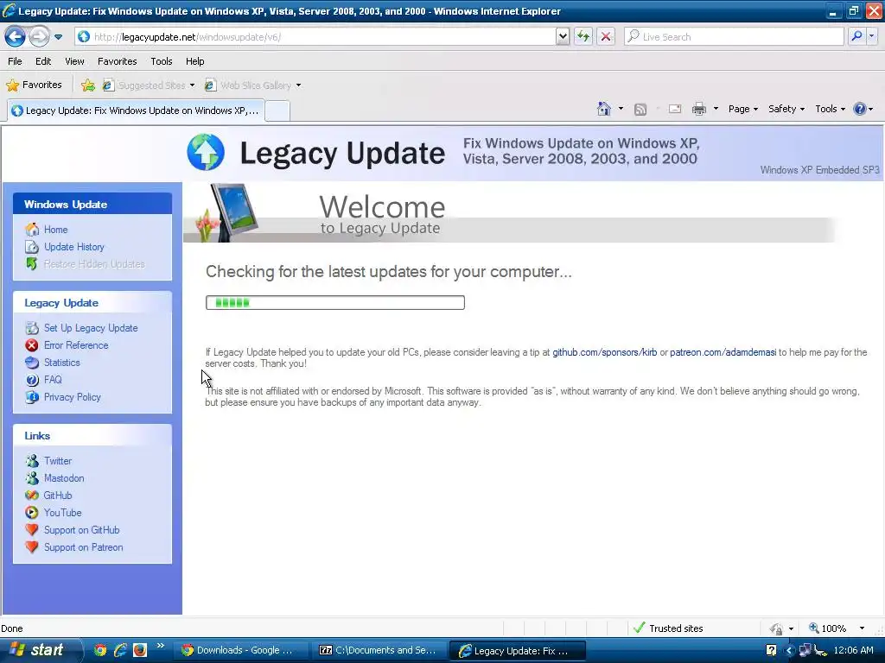Screen dimensions: 885x663
Task: Open Update History sidebar link
Action: (x=74, y=247)
